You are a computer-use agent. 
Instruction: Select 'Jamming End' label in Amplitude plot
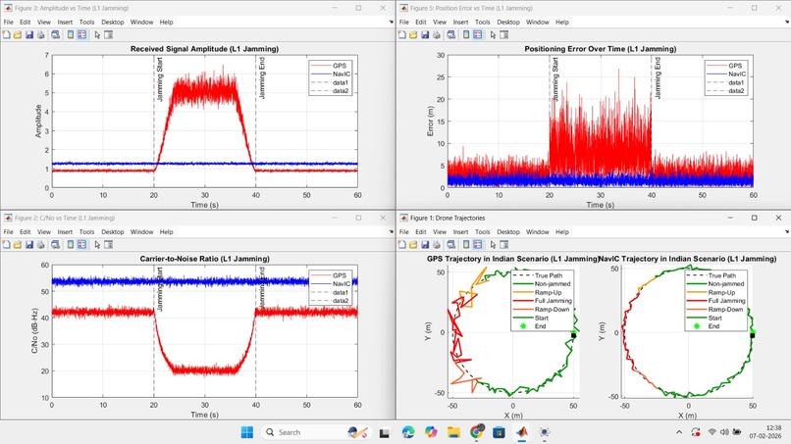tap(262, 78)
